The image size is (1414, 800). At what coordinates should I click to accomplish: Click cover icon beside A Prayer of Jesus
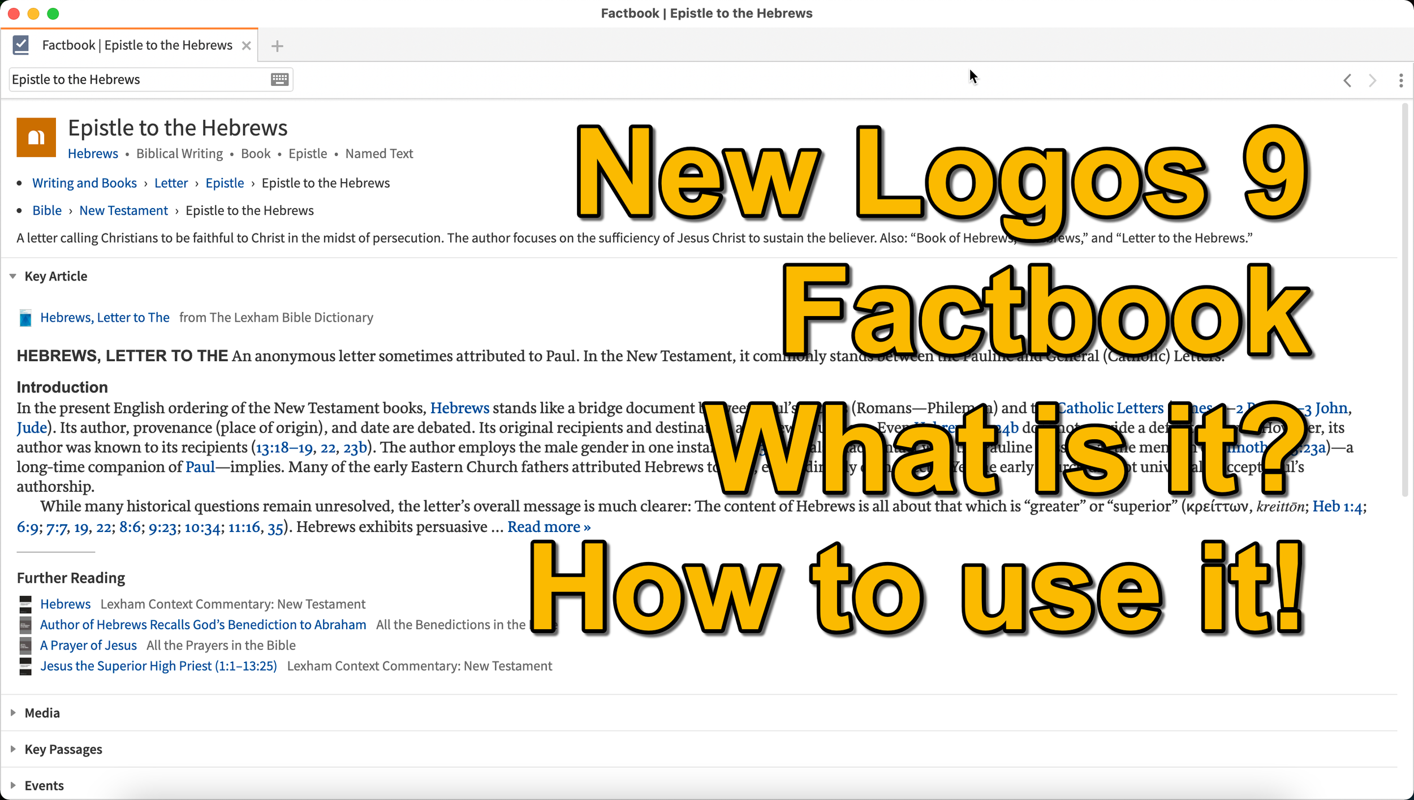point(25,646)
